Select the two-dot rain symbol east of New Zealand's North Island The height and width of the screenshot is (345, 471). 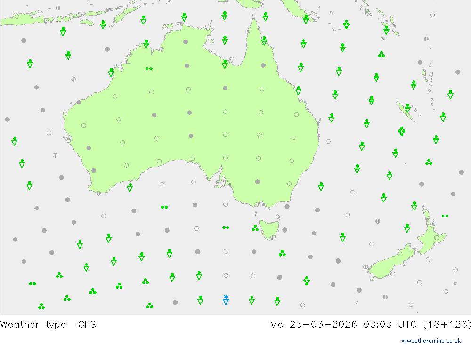coord(445,216)
